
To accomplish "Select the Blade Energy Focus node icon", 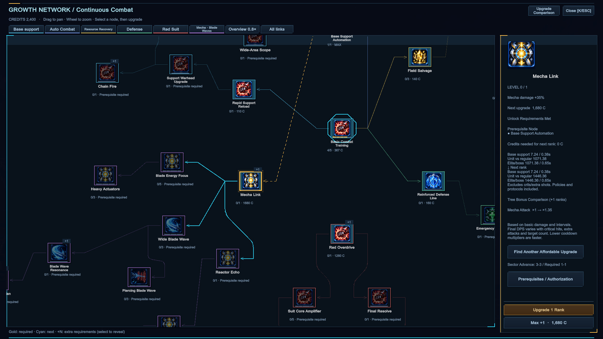I will point(172,162).
